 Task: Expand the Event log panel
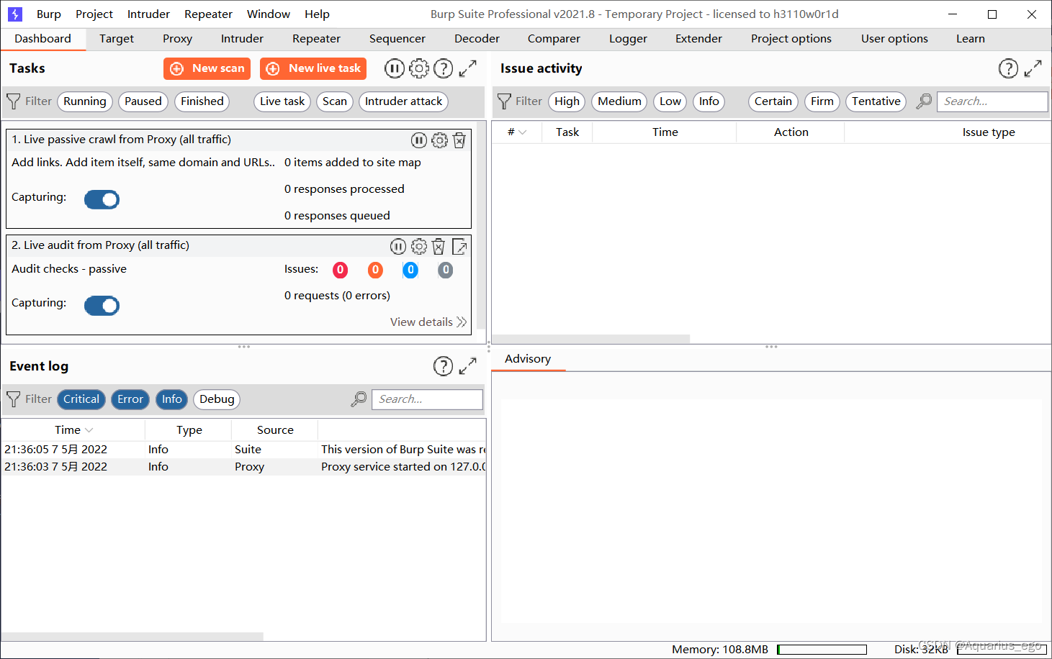(468, 366)
